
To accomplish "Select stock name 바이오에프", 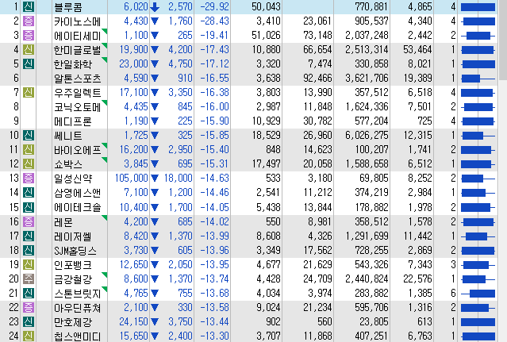I will click(77, 150).
